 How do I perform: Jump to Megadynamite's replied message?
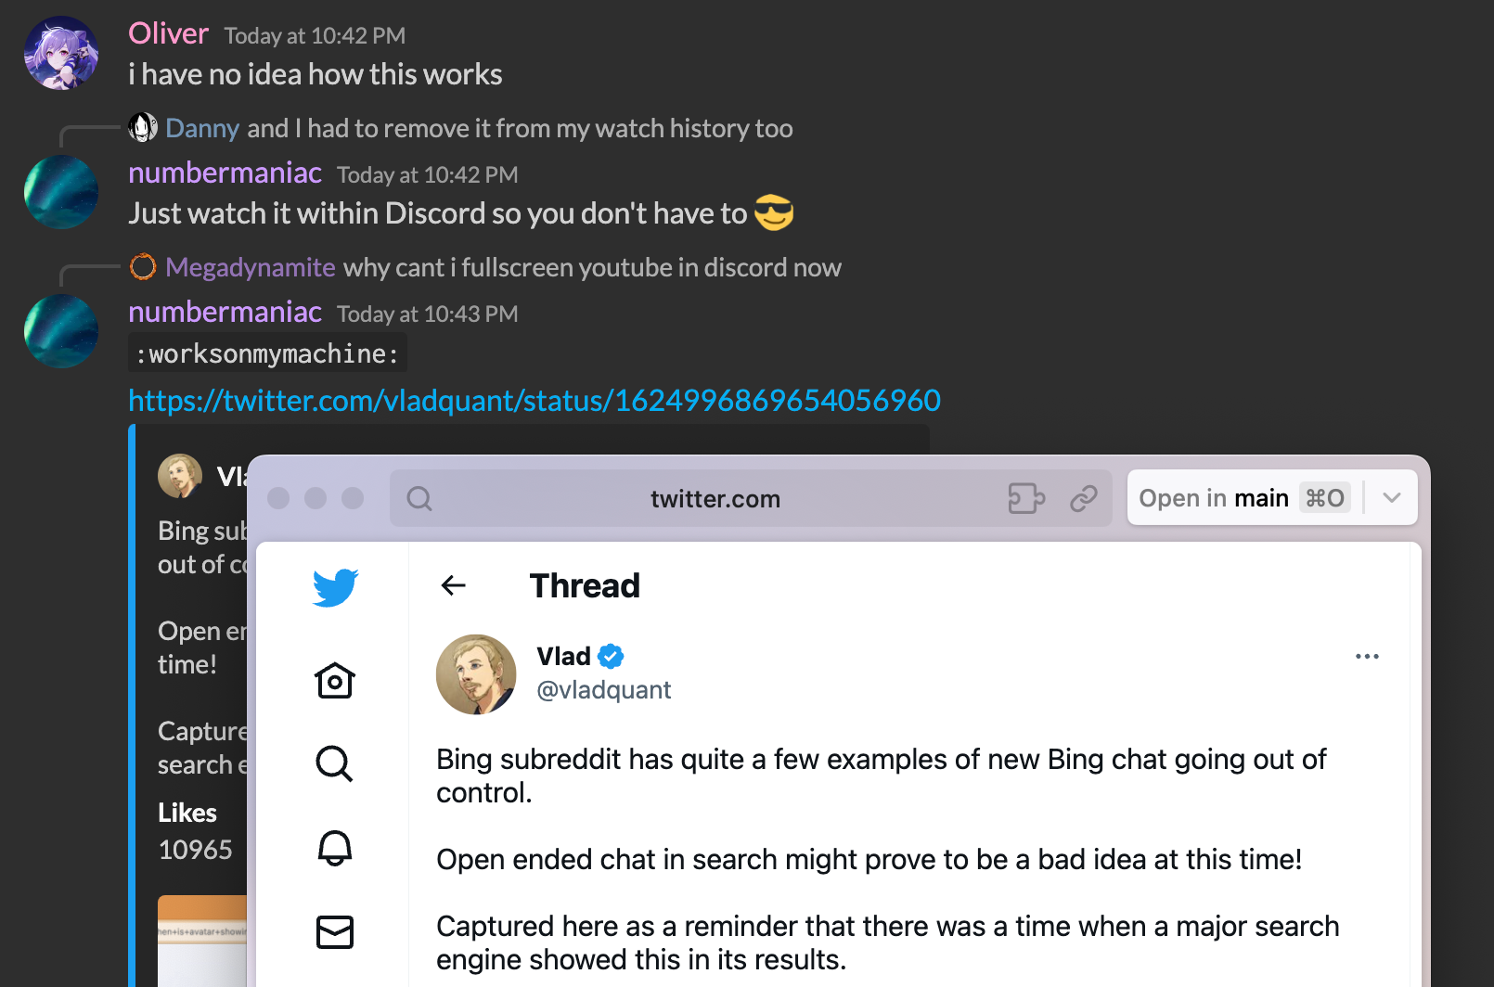[592, 268]
